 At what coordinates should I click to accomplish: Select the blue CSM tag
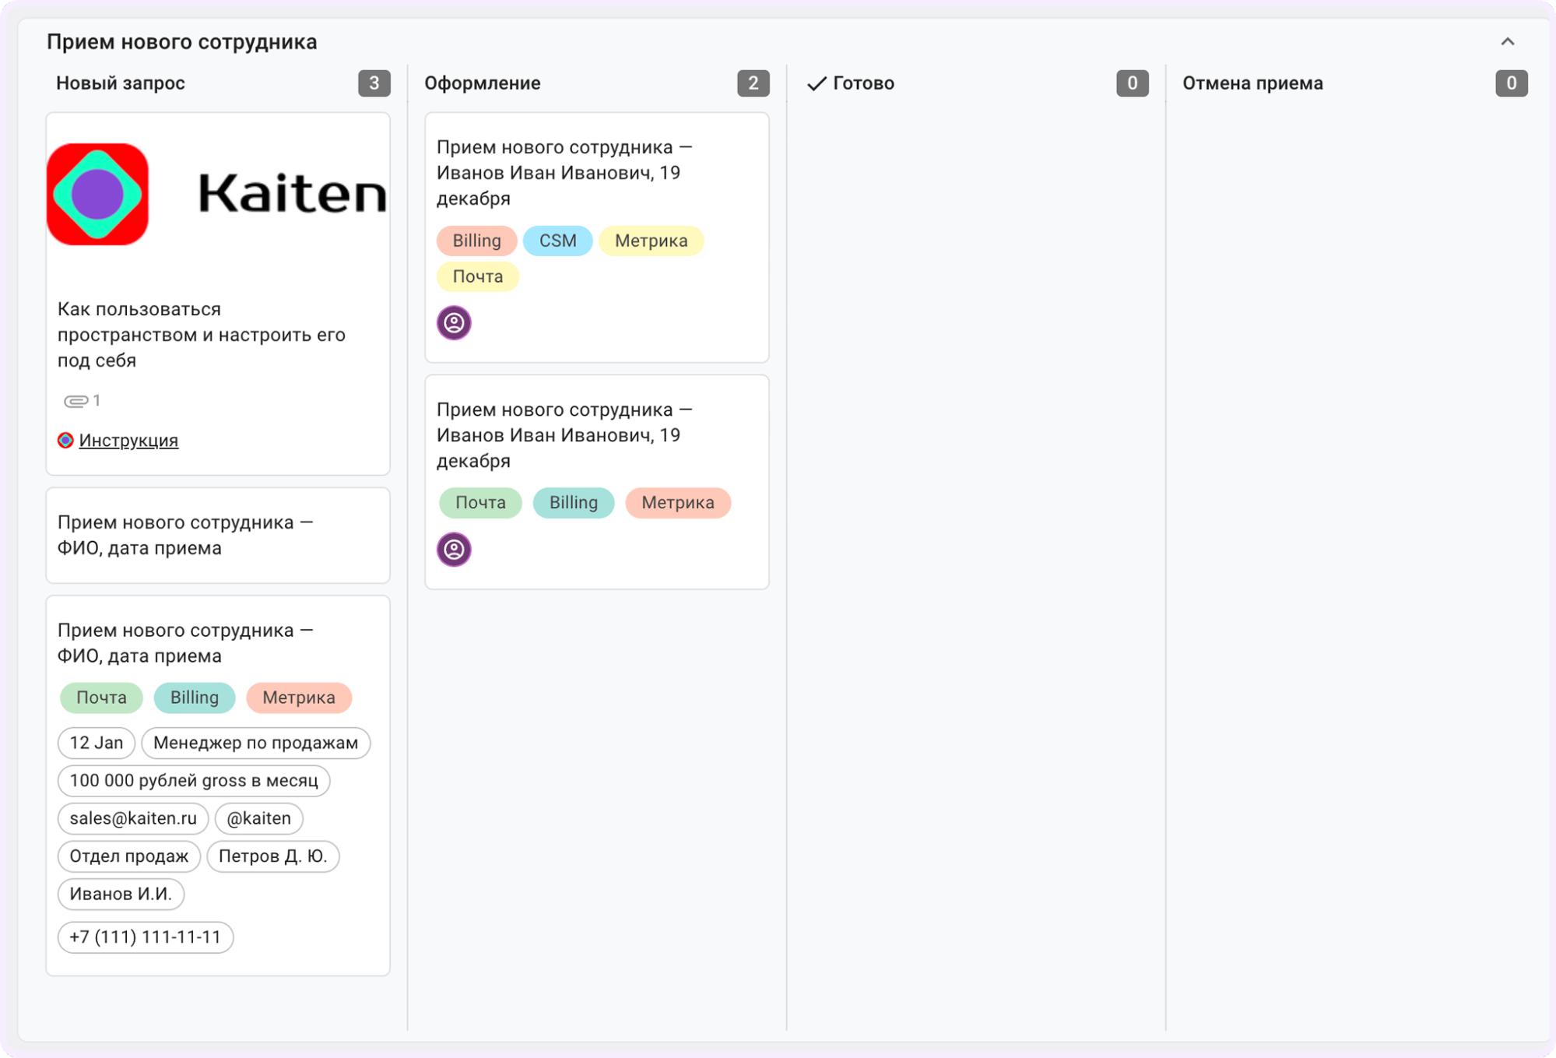pyautogui.click(x=557, y=241)
